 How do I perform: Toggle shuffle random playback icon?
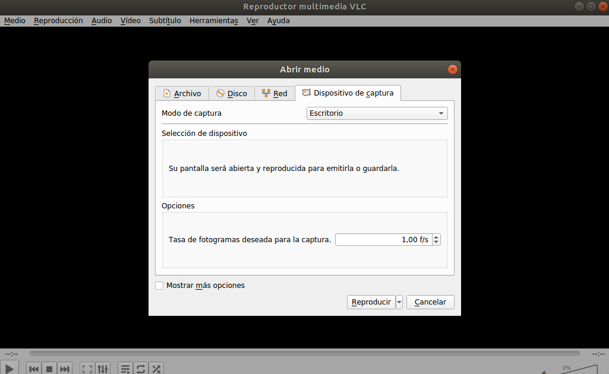coord(156,369)
